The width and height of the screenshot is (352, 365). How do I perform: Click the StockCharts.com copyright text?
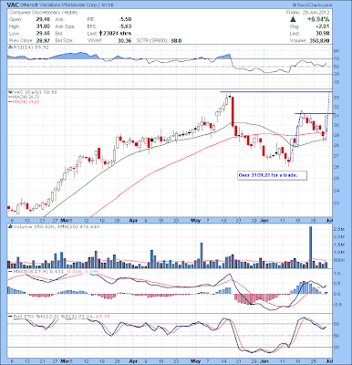pos(313,5)
